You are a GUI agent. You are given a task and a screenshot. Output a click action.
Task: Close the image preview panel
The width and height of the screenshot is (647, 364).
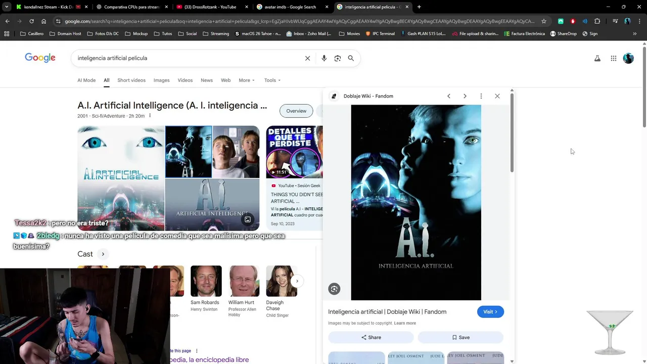point(497,96)
